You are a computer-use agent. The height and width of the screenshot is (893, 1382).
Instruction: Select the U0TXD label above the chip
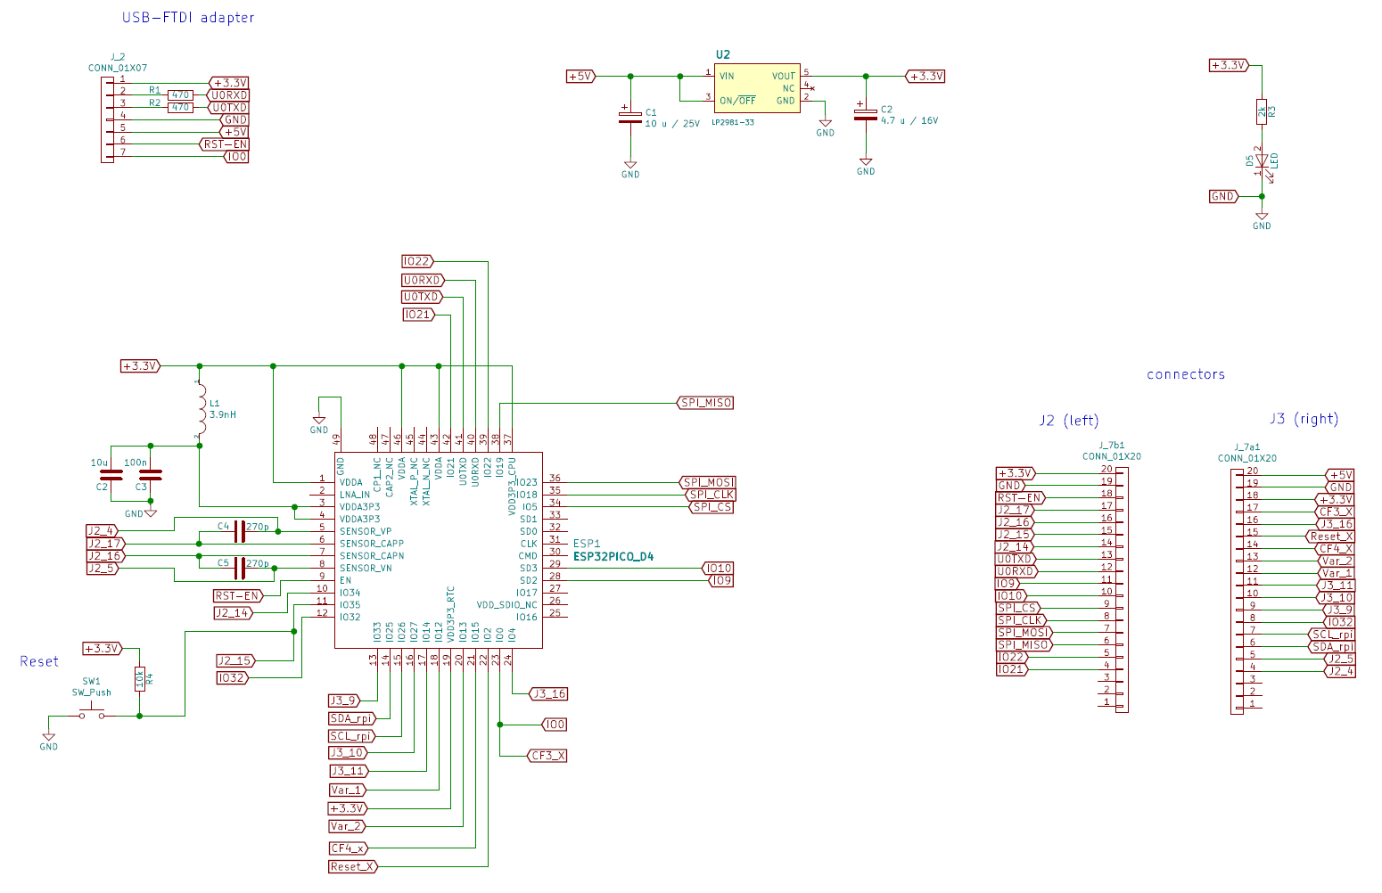coord(423,297)
